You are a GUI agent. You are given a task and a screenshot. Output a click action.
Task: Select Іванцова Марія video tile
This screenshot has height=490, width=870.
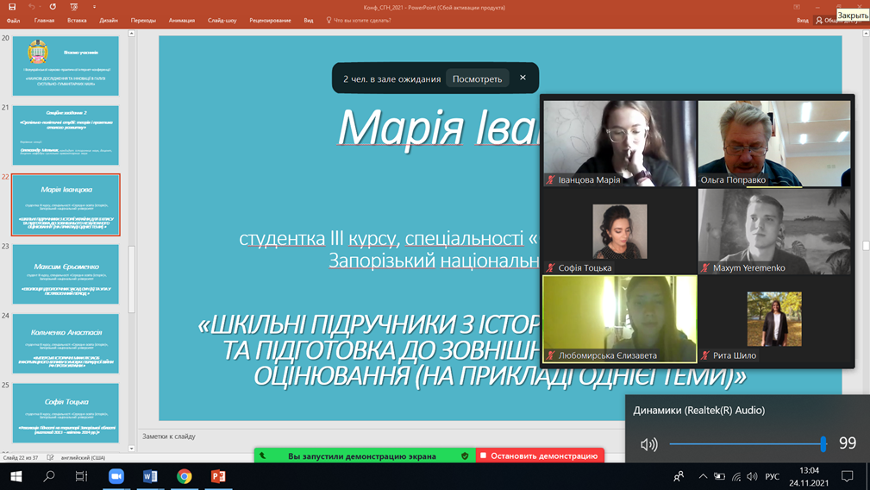pos(619,143)
